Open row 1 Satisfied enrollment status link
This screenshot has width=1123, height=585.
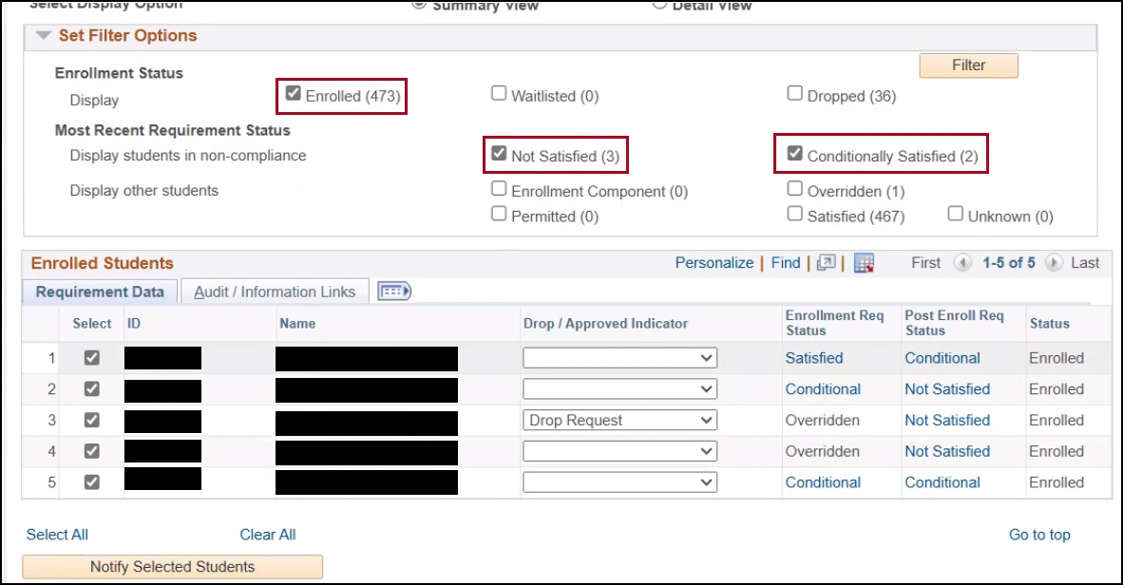click(x=813, y=358)
